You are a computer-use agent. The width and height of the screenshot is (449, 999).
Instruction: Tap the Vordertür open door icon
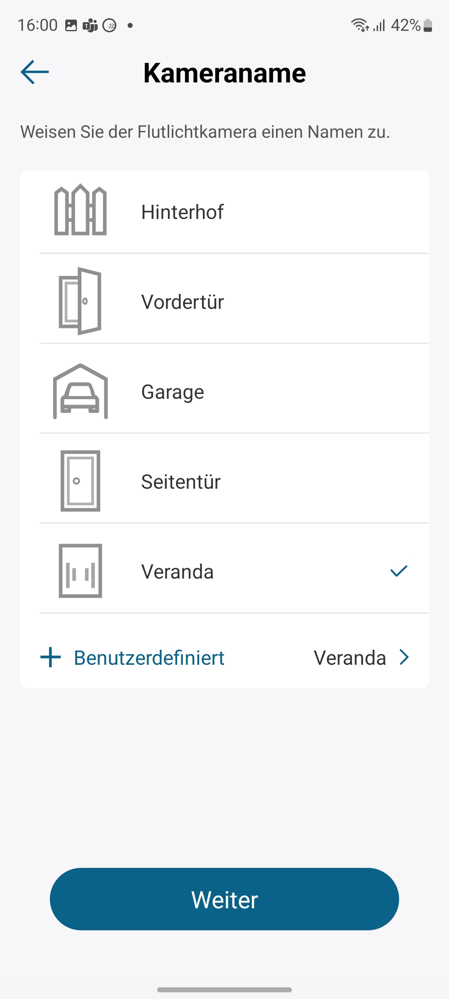point(80,301)
